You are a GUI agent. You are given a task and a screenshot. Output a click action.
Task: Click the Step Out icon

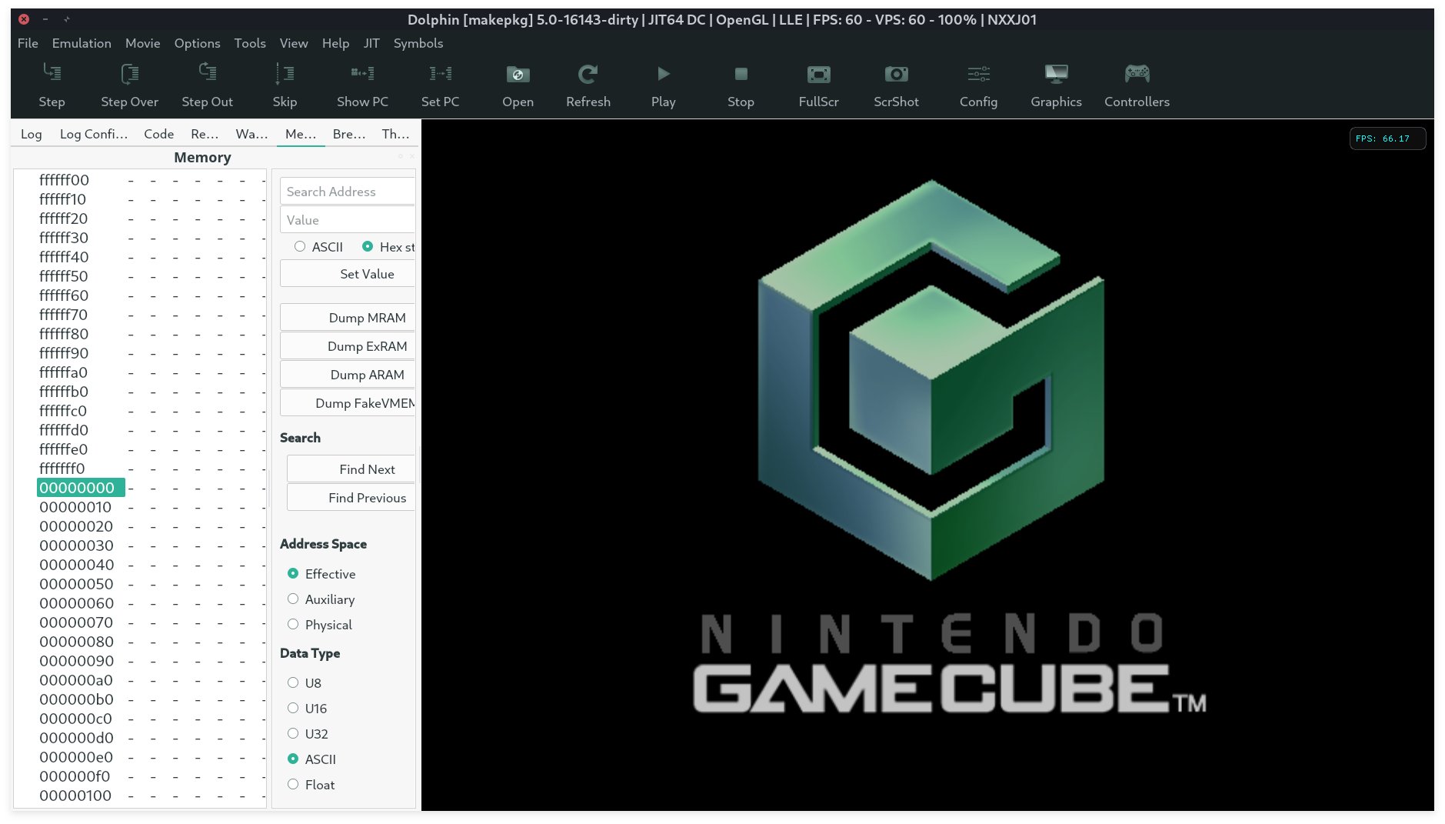[207, 74]
